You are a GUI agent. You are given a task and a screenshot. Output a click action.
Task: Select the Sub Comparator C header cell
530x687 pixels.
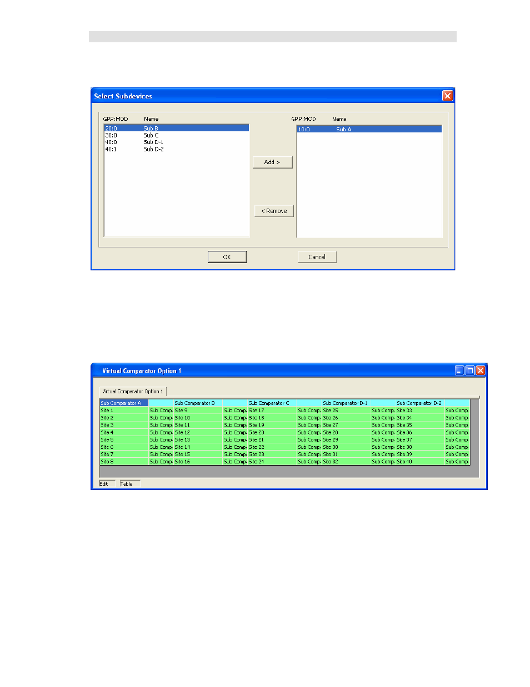[272, 403]
